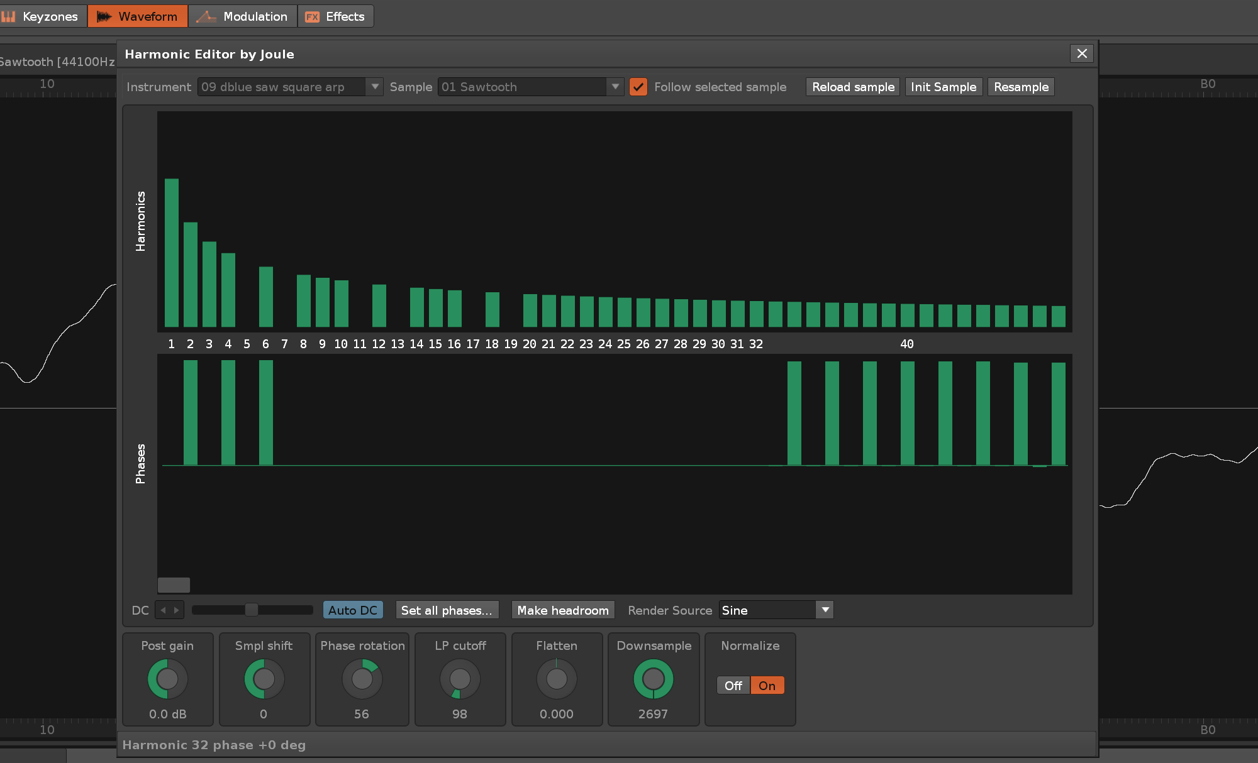
Task: Click Make headroom button
Action: tap(562, 610)
